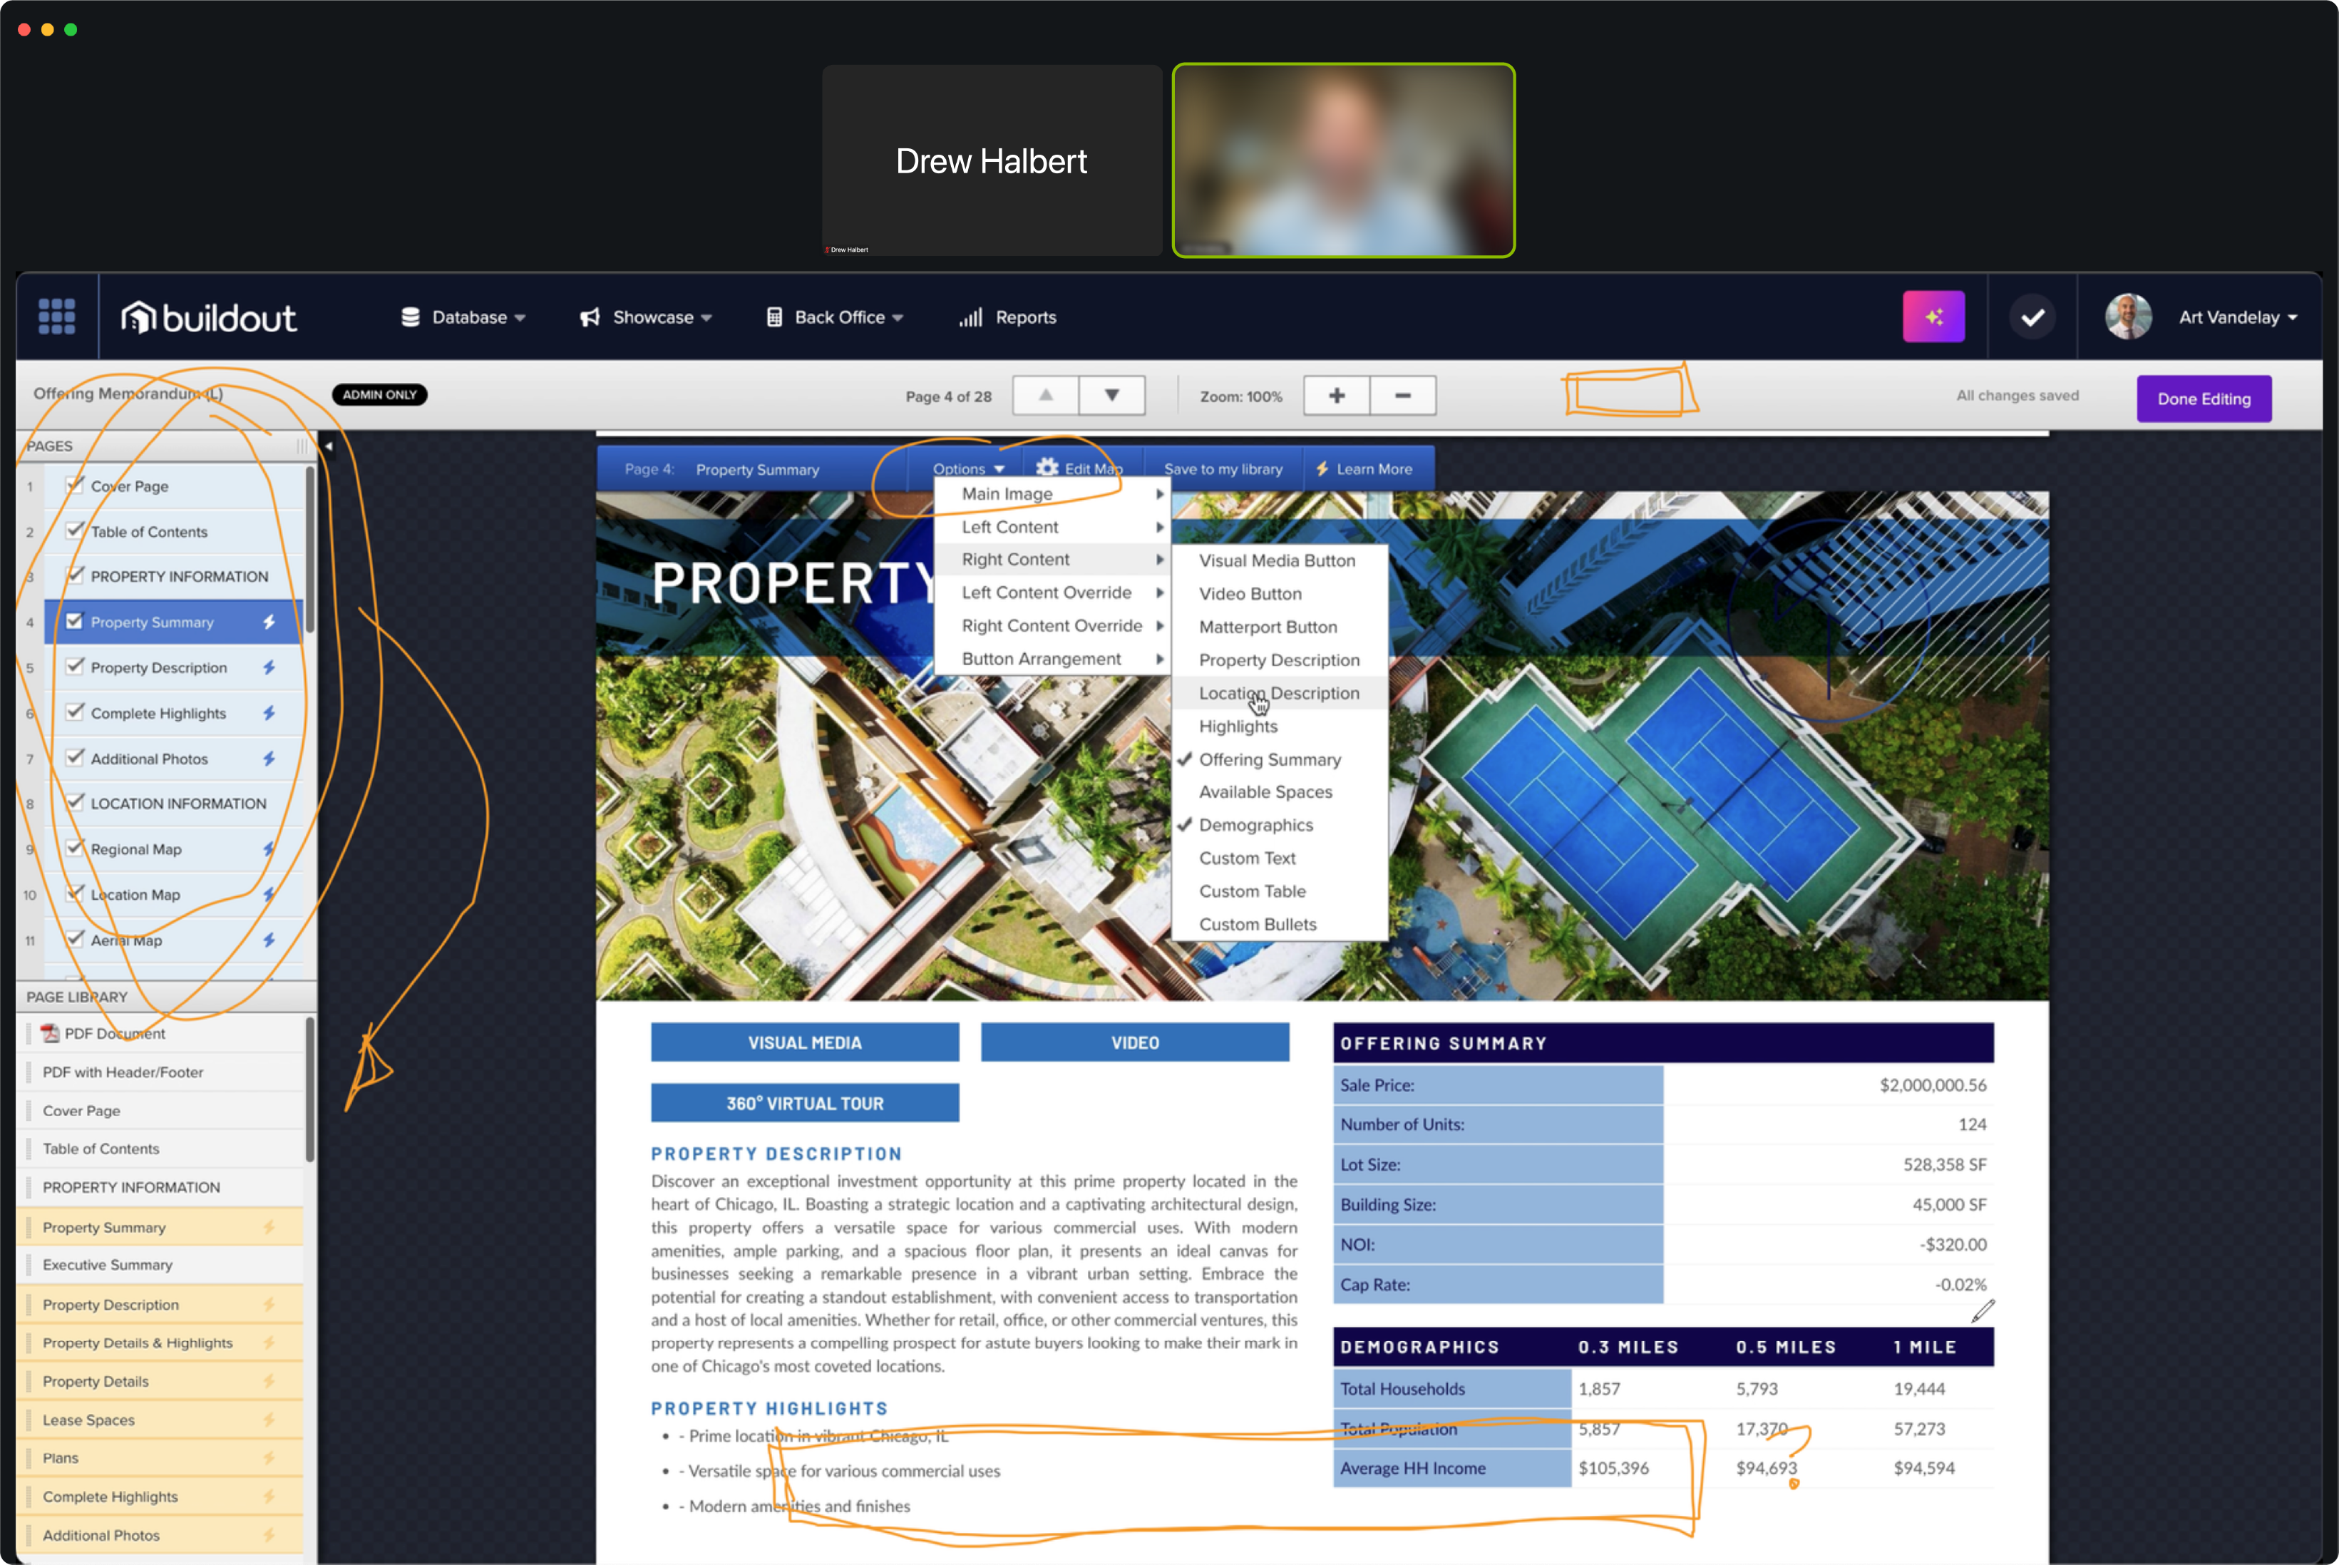Expand the Left Content Override submenu
The width and height of the screenshot is (2339, 1565).
pos(1053,593)
